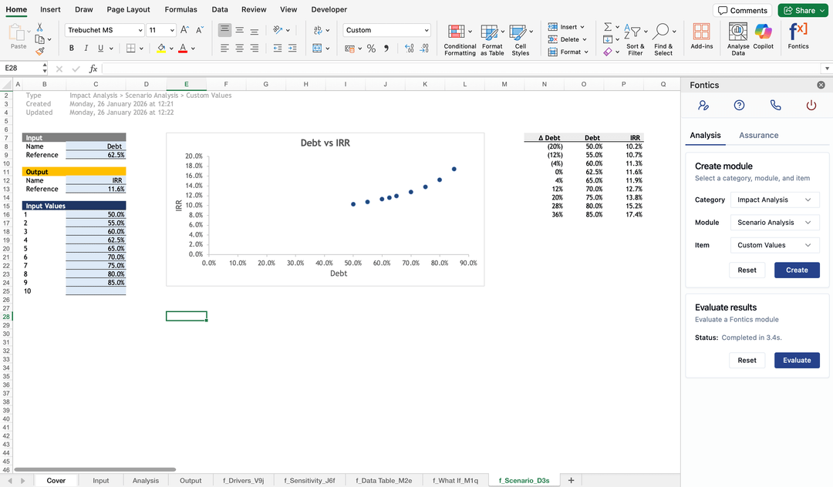The image size is (833, 487).
Task: Apply percent style format
Action: point(371,49)
